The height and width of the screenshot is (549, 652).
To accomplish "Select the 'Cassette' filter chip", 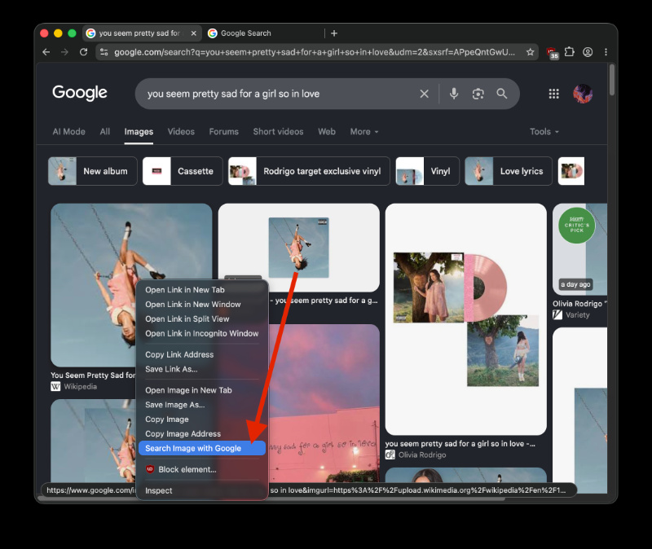I will 183,171.
